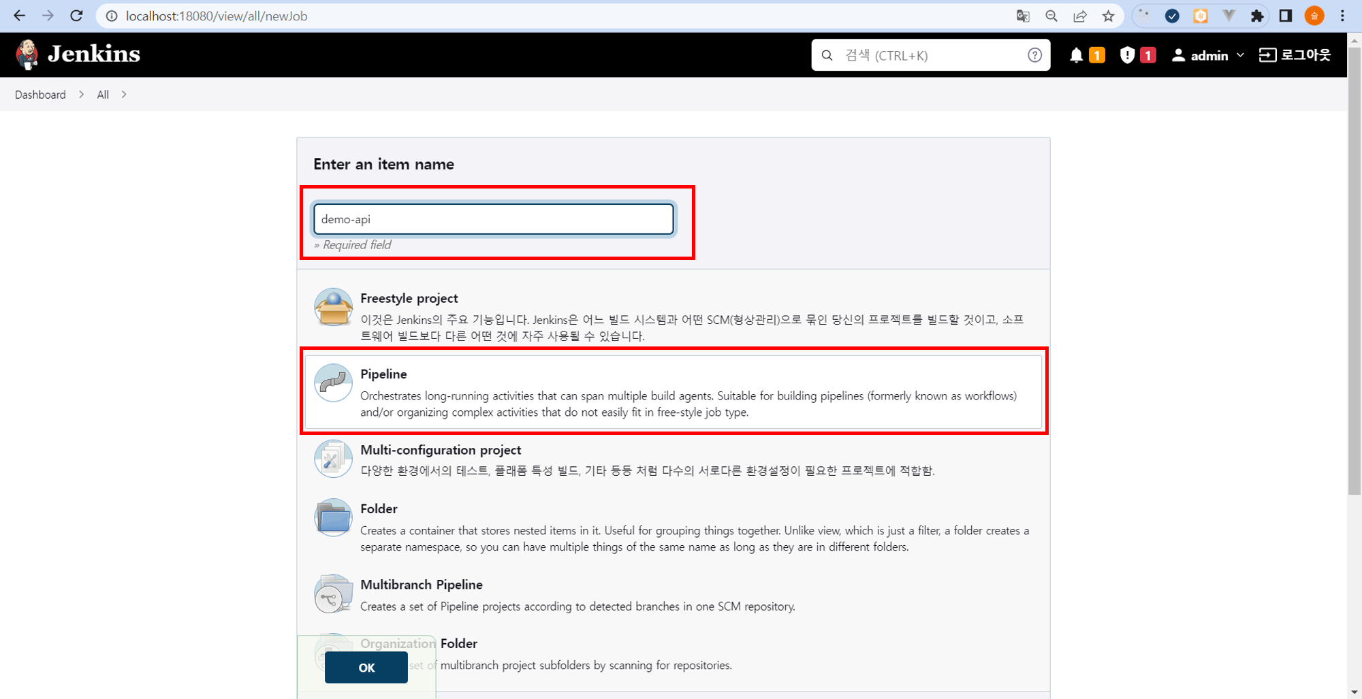Viewport: 1362px width, 699px height.
Task: Bookmark this page with star icon
Action: pos(1109,16)
